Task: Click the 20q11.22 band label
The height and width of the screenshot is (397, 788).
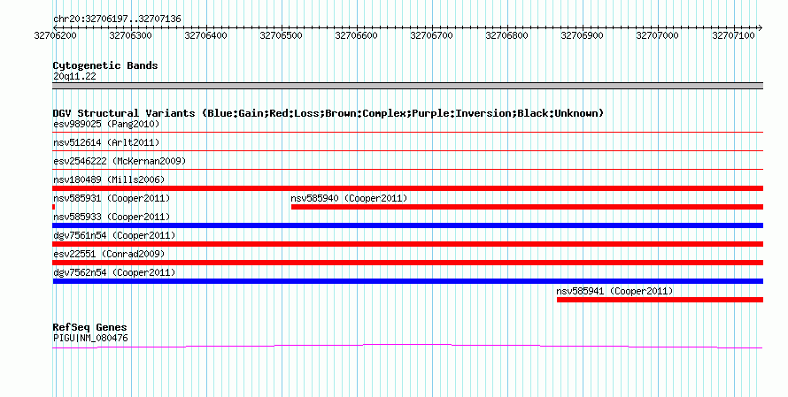Action: [74, 77]
